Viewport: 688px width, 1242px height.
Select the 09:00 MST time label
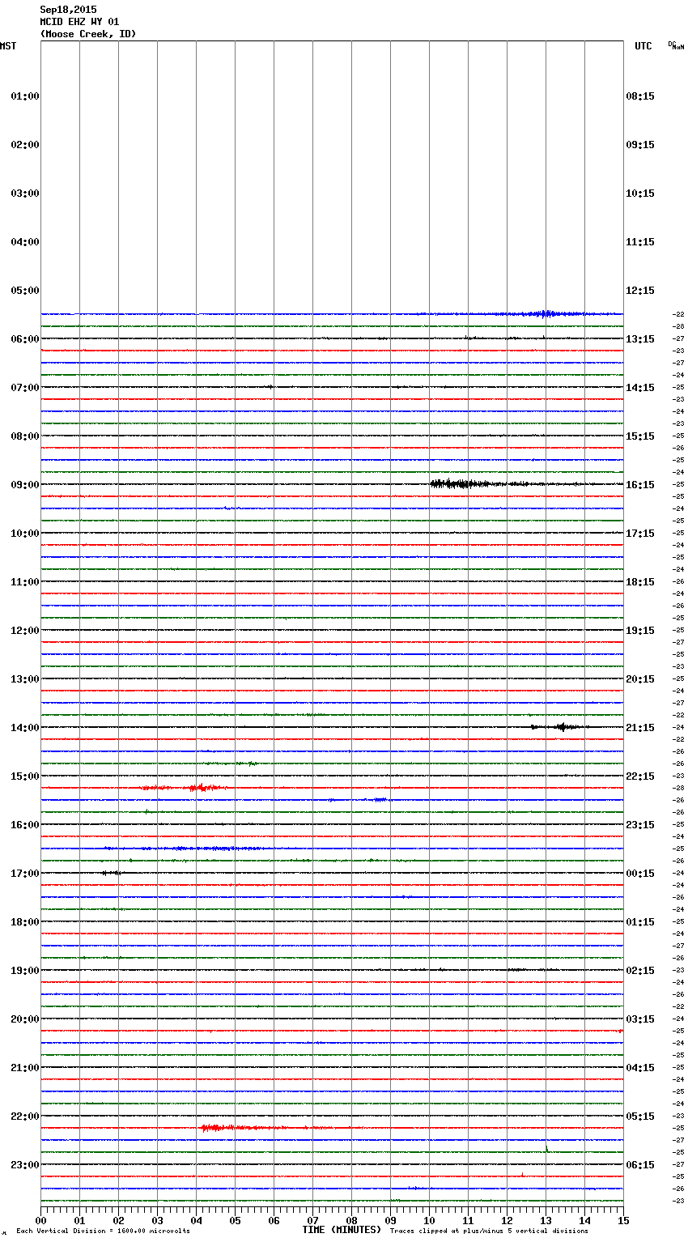point(25,485)
